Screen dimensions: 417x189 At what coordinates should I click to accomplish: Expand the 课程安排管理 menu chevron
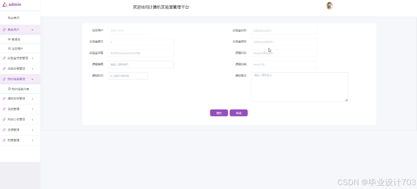[33, 99]
